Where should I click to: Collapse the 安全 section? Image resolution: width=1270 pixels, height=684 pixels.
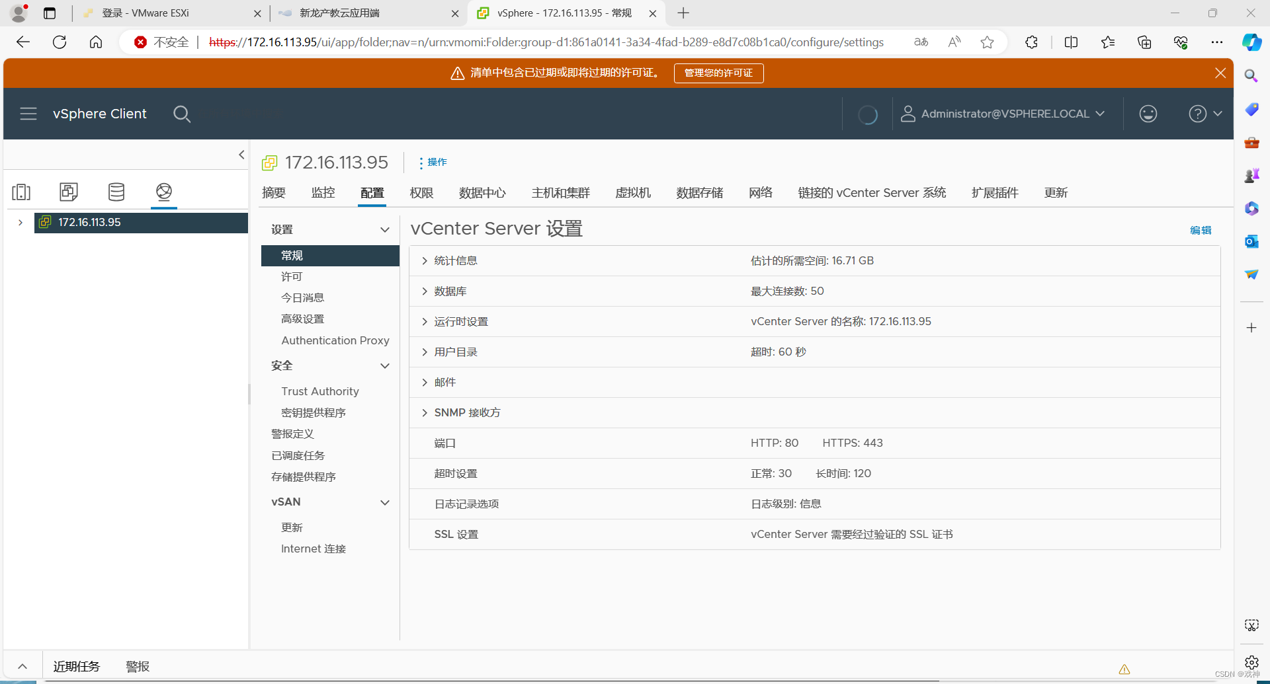tap(384, 365)
